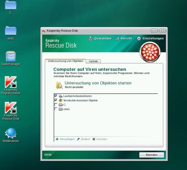Click the red protection status indicator
This screenshot has height=170, width=187.
point(150,52)
